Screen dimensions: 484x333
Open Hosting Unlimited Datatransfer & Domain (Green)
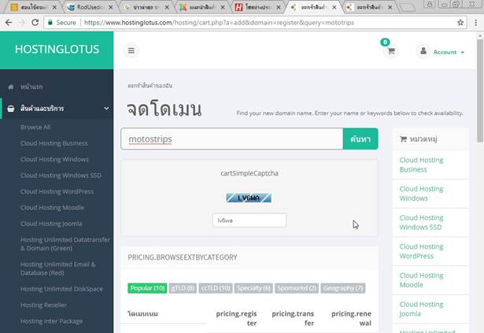pyautogui.click(x=65, y=244)
